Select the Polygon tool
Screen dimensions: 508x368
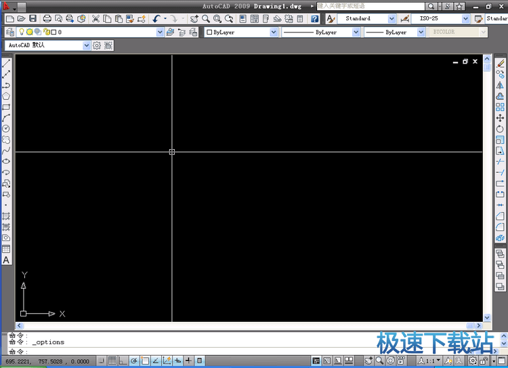[x=6, y=96]
